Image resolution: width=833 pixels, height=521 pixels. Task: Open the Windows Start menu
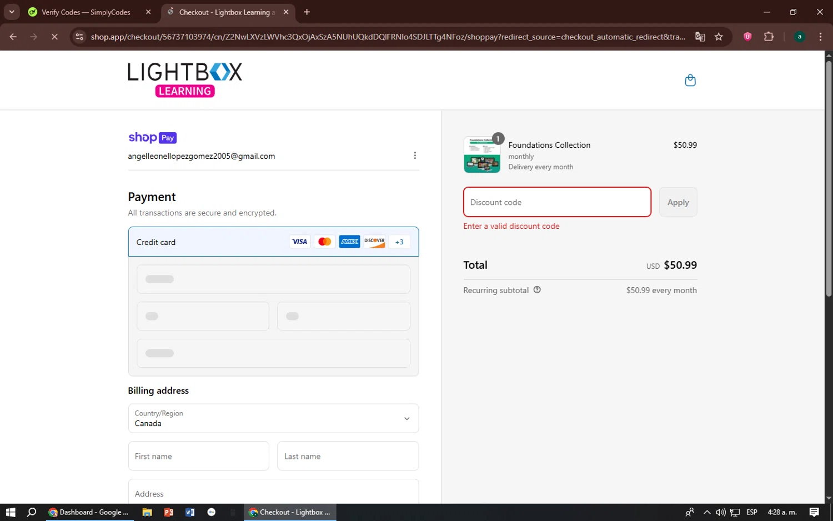coord(11,512)
